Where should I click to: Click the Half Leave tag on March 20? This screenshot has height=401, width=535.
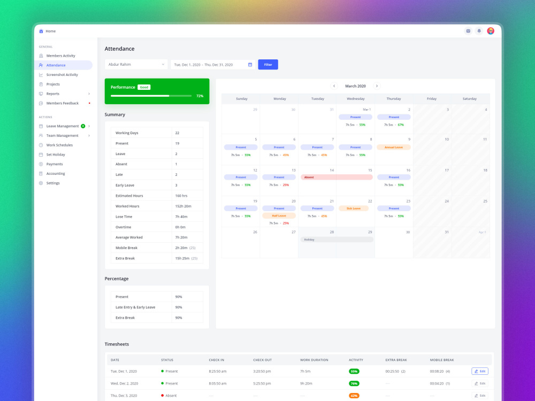click(x=279, y=216)
